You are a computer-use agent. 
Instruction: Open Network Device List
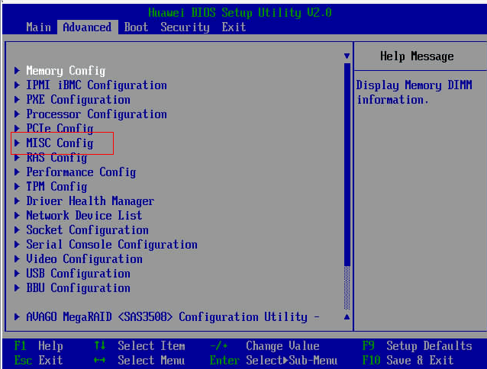(84, 216)
